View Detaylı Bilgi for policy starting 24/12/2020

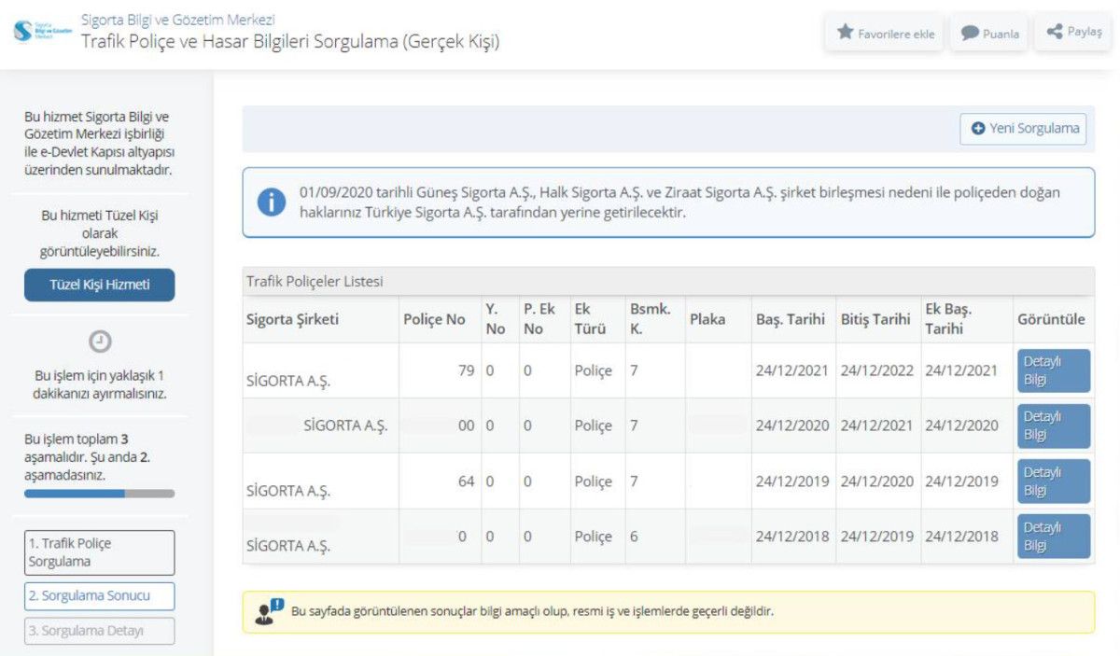tap(1053, 426)
